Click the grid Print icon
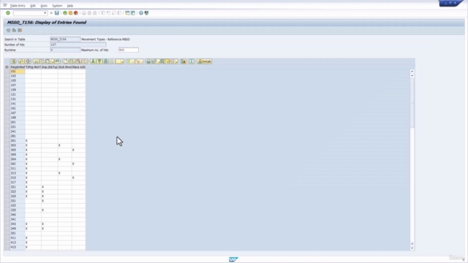The image size is (468, 263). (x=148, y=61)
